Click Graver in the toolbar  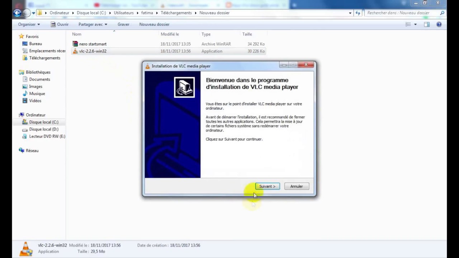(123, 24)
